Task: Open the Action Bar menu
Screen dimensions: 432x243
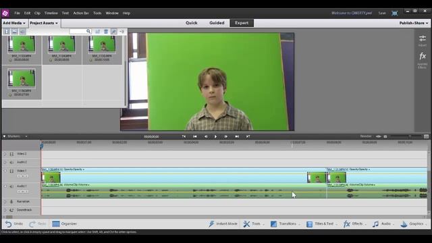Action: [x=81, y=13]
